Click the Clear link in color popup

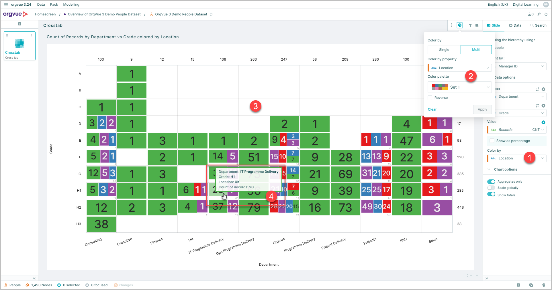pos(432,109)
